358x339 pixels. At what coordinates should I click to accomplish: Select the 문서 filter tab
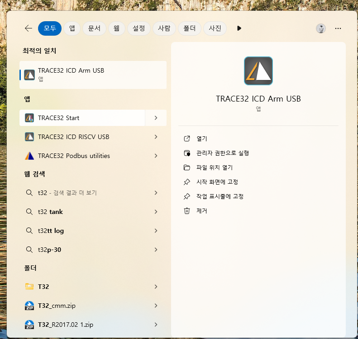[94, 28]
